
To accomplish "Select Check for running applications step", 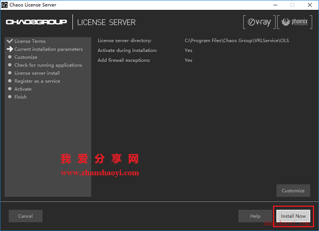I will click(x=48, y=65).
